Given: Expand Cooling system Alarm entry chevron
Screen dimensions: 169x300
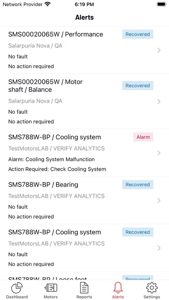Looking at the screenshot, I should pyautogui.click(x=159, y=153).
